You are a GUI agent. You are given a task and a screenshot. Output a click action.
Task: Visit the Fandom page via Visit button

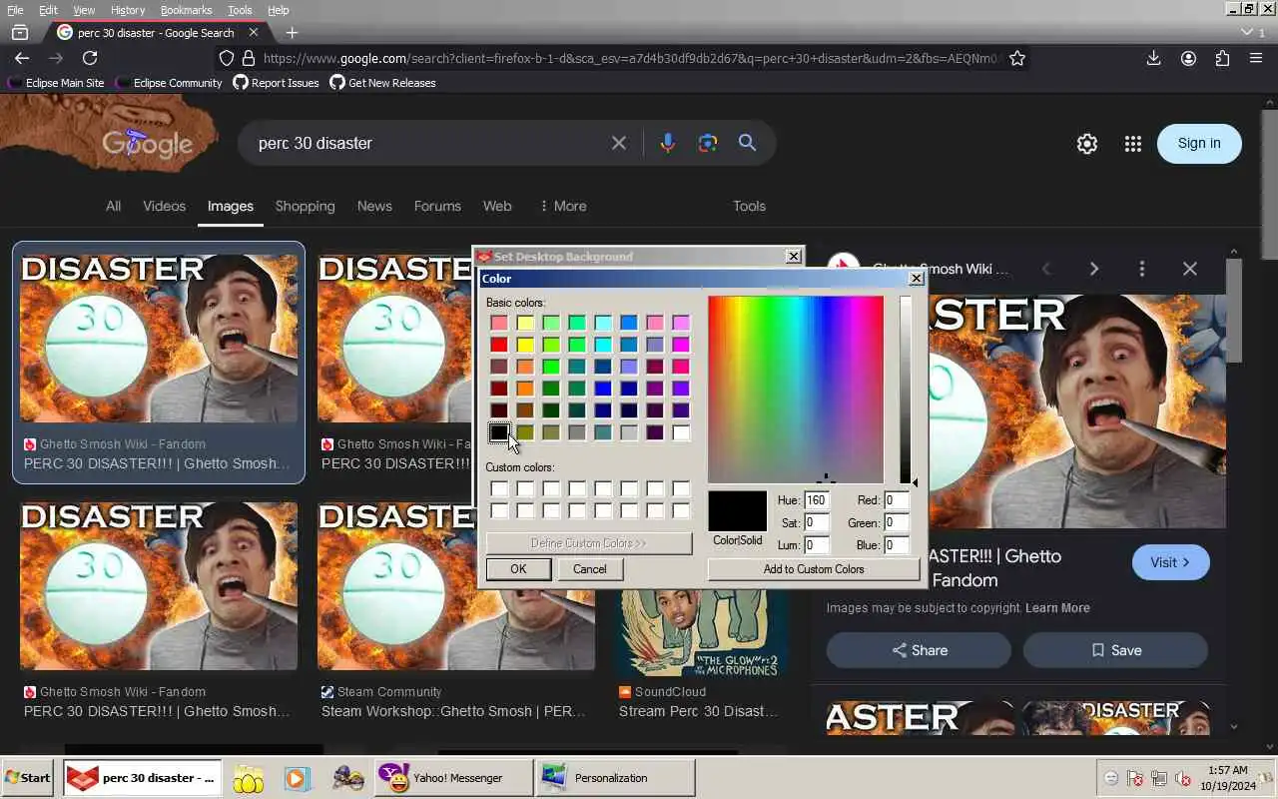click(1170, 562)
